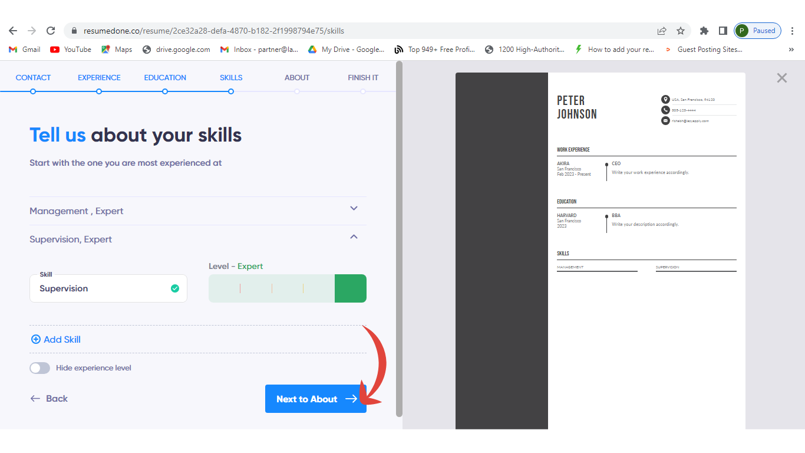805x453 pixels.
Task: Close the resume preview with X
Action: 781,78
